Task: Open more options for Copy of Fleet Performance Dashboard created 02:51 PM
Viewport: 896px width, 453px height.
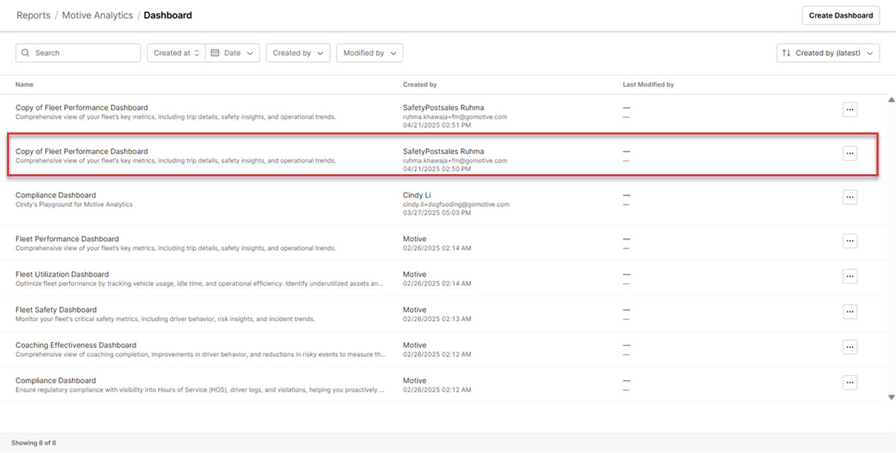Action: (x=849, y=109)
